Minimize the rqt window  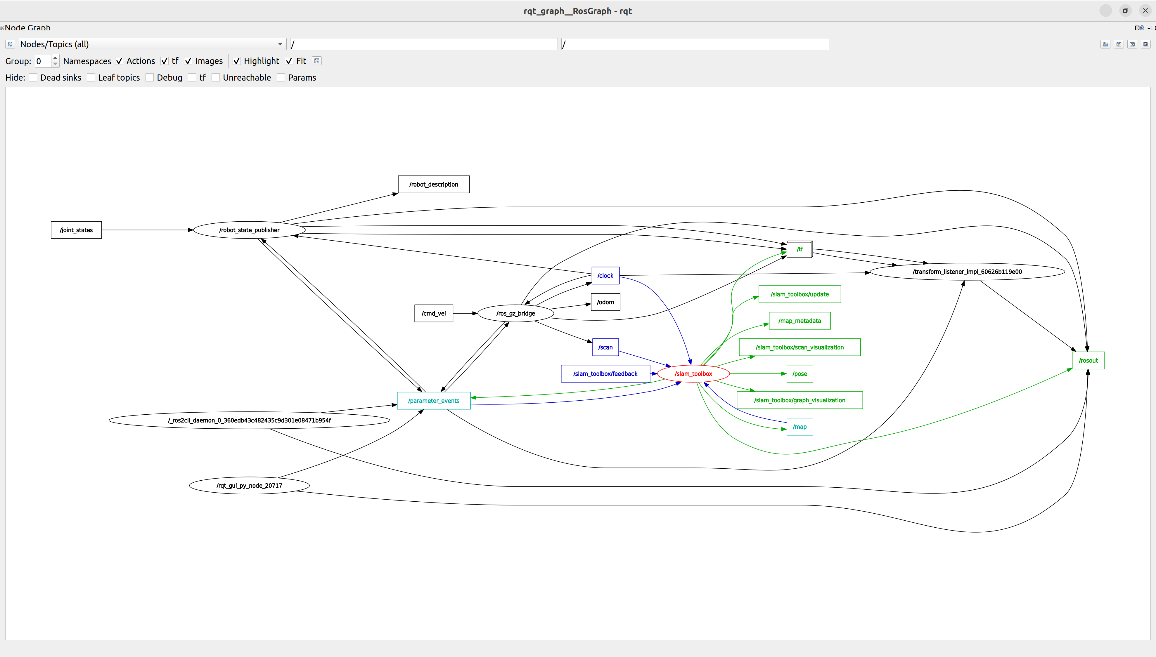1105,11
